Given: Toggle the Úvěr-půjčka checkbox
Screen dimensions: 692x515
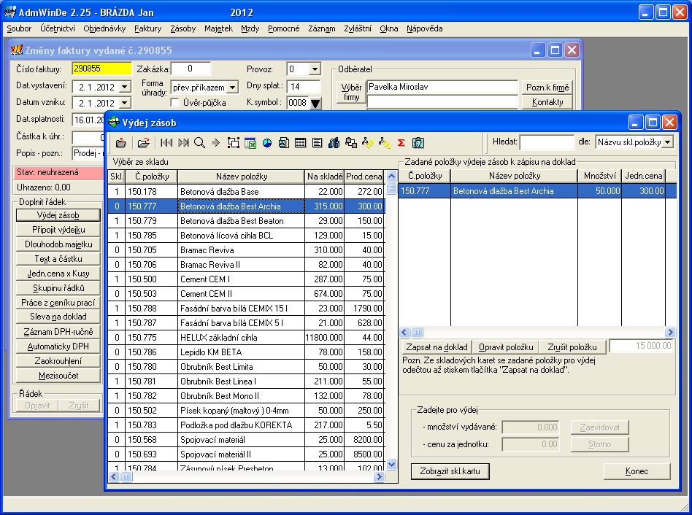Looking at the screenshot, I should (174, 103).
